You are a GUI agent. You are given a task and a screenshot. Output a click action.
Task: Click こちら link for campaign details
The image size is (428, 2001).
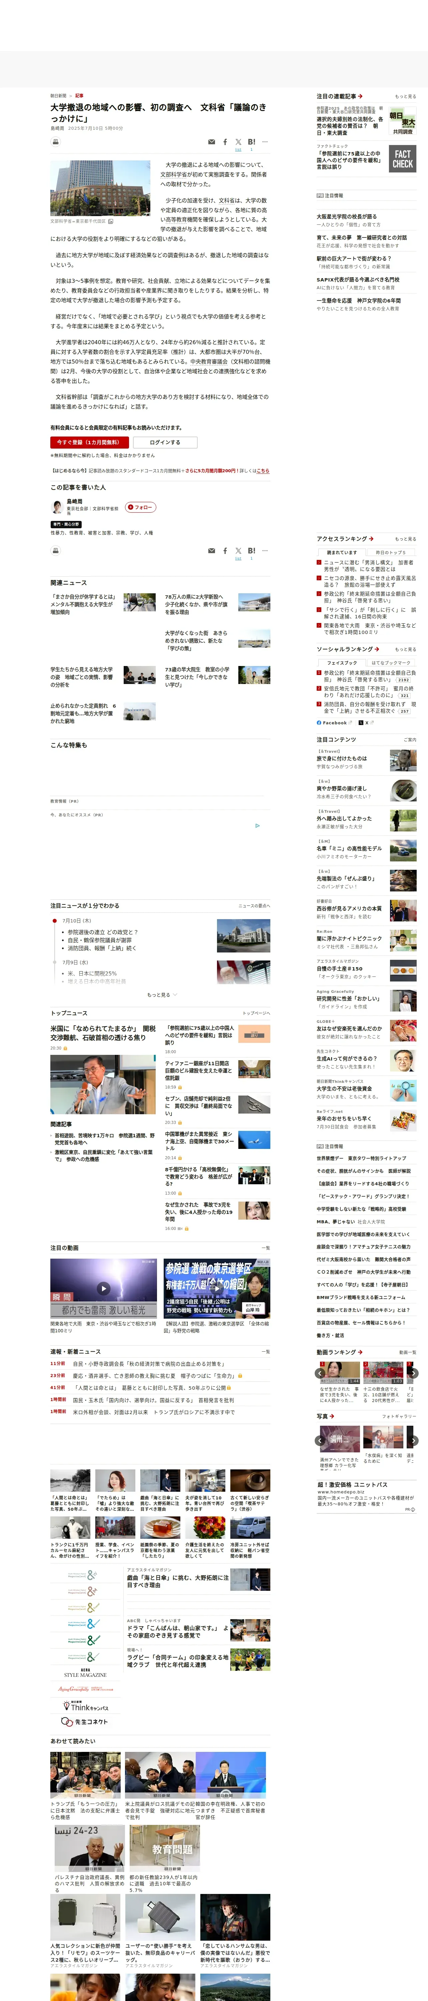[263, 471]
